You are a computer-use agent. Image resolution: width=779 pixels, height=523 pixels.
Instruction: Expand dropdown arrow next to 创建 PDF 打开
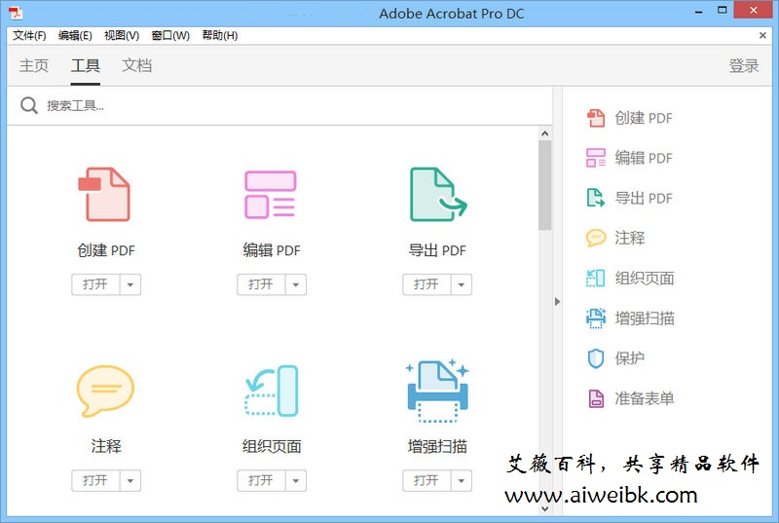(130, 284)
